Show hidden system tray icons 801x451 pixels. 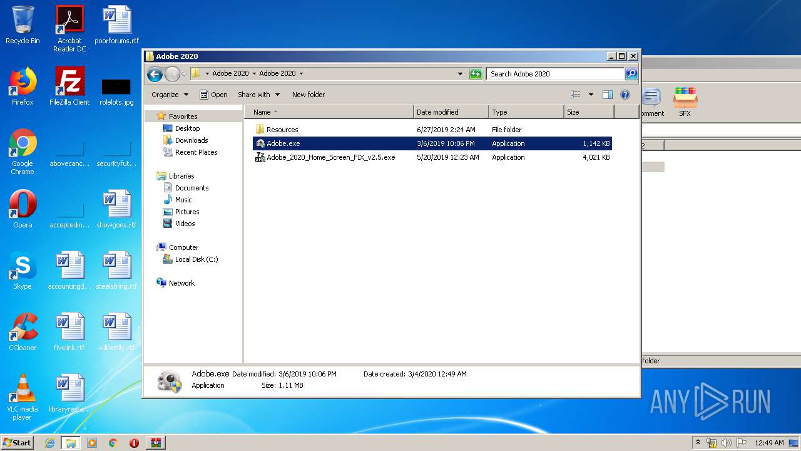pyautogui.click(x=698, y=443)
